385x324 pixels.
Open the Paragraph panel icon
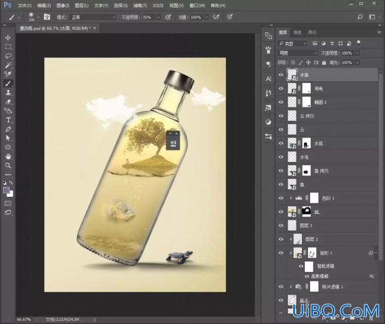coord(268,64)
